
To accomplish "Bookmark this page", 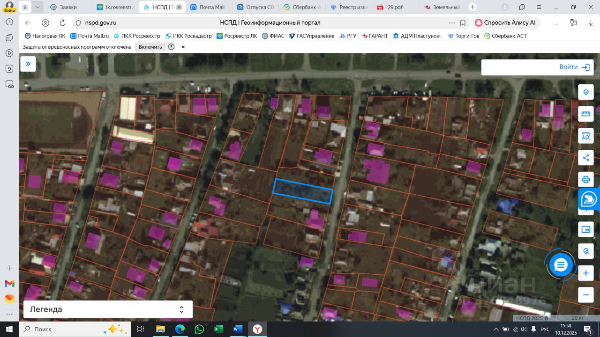I will click(463, 23).
